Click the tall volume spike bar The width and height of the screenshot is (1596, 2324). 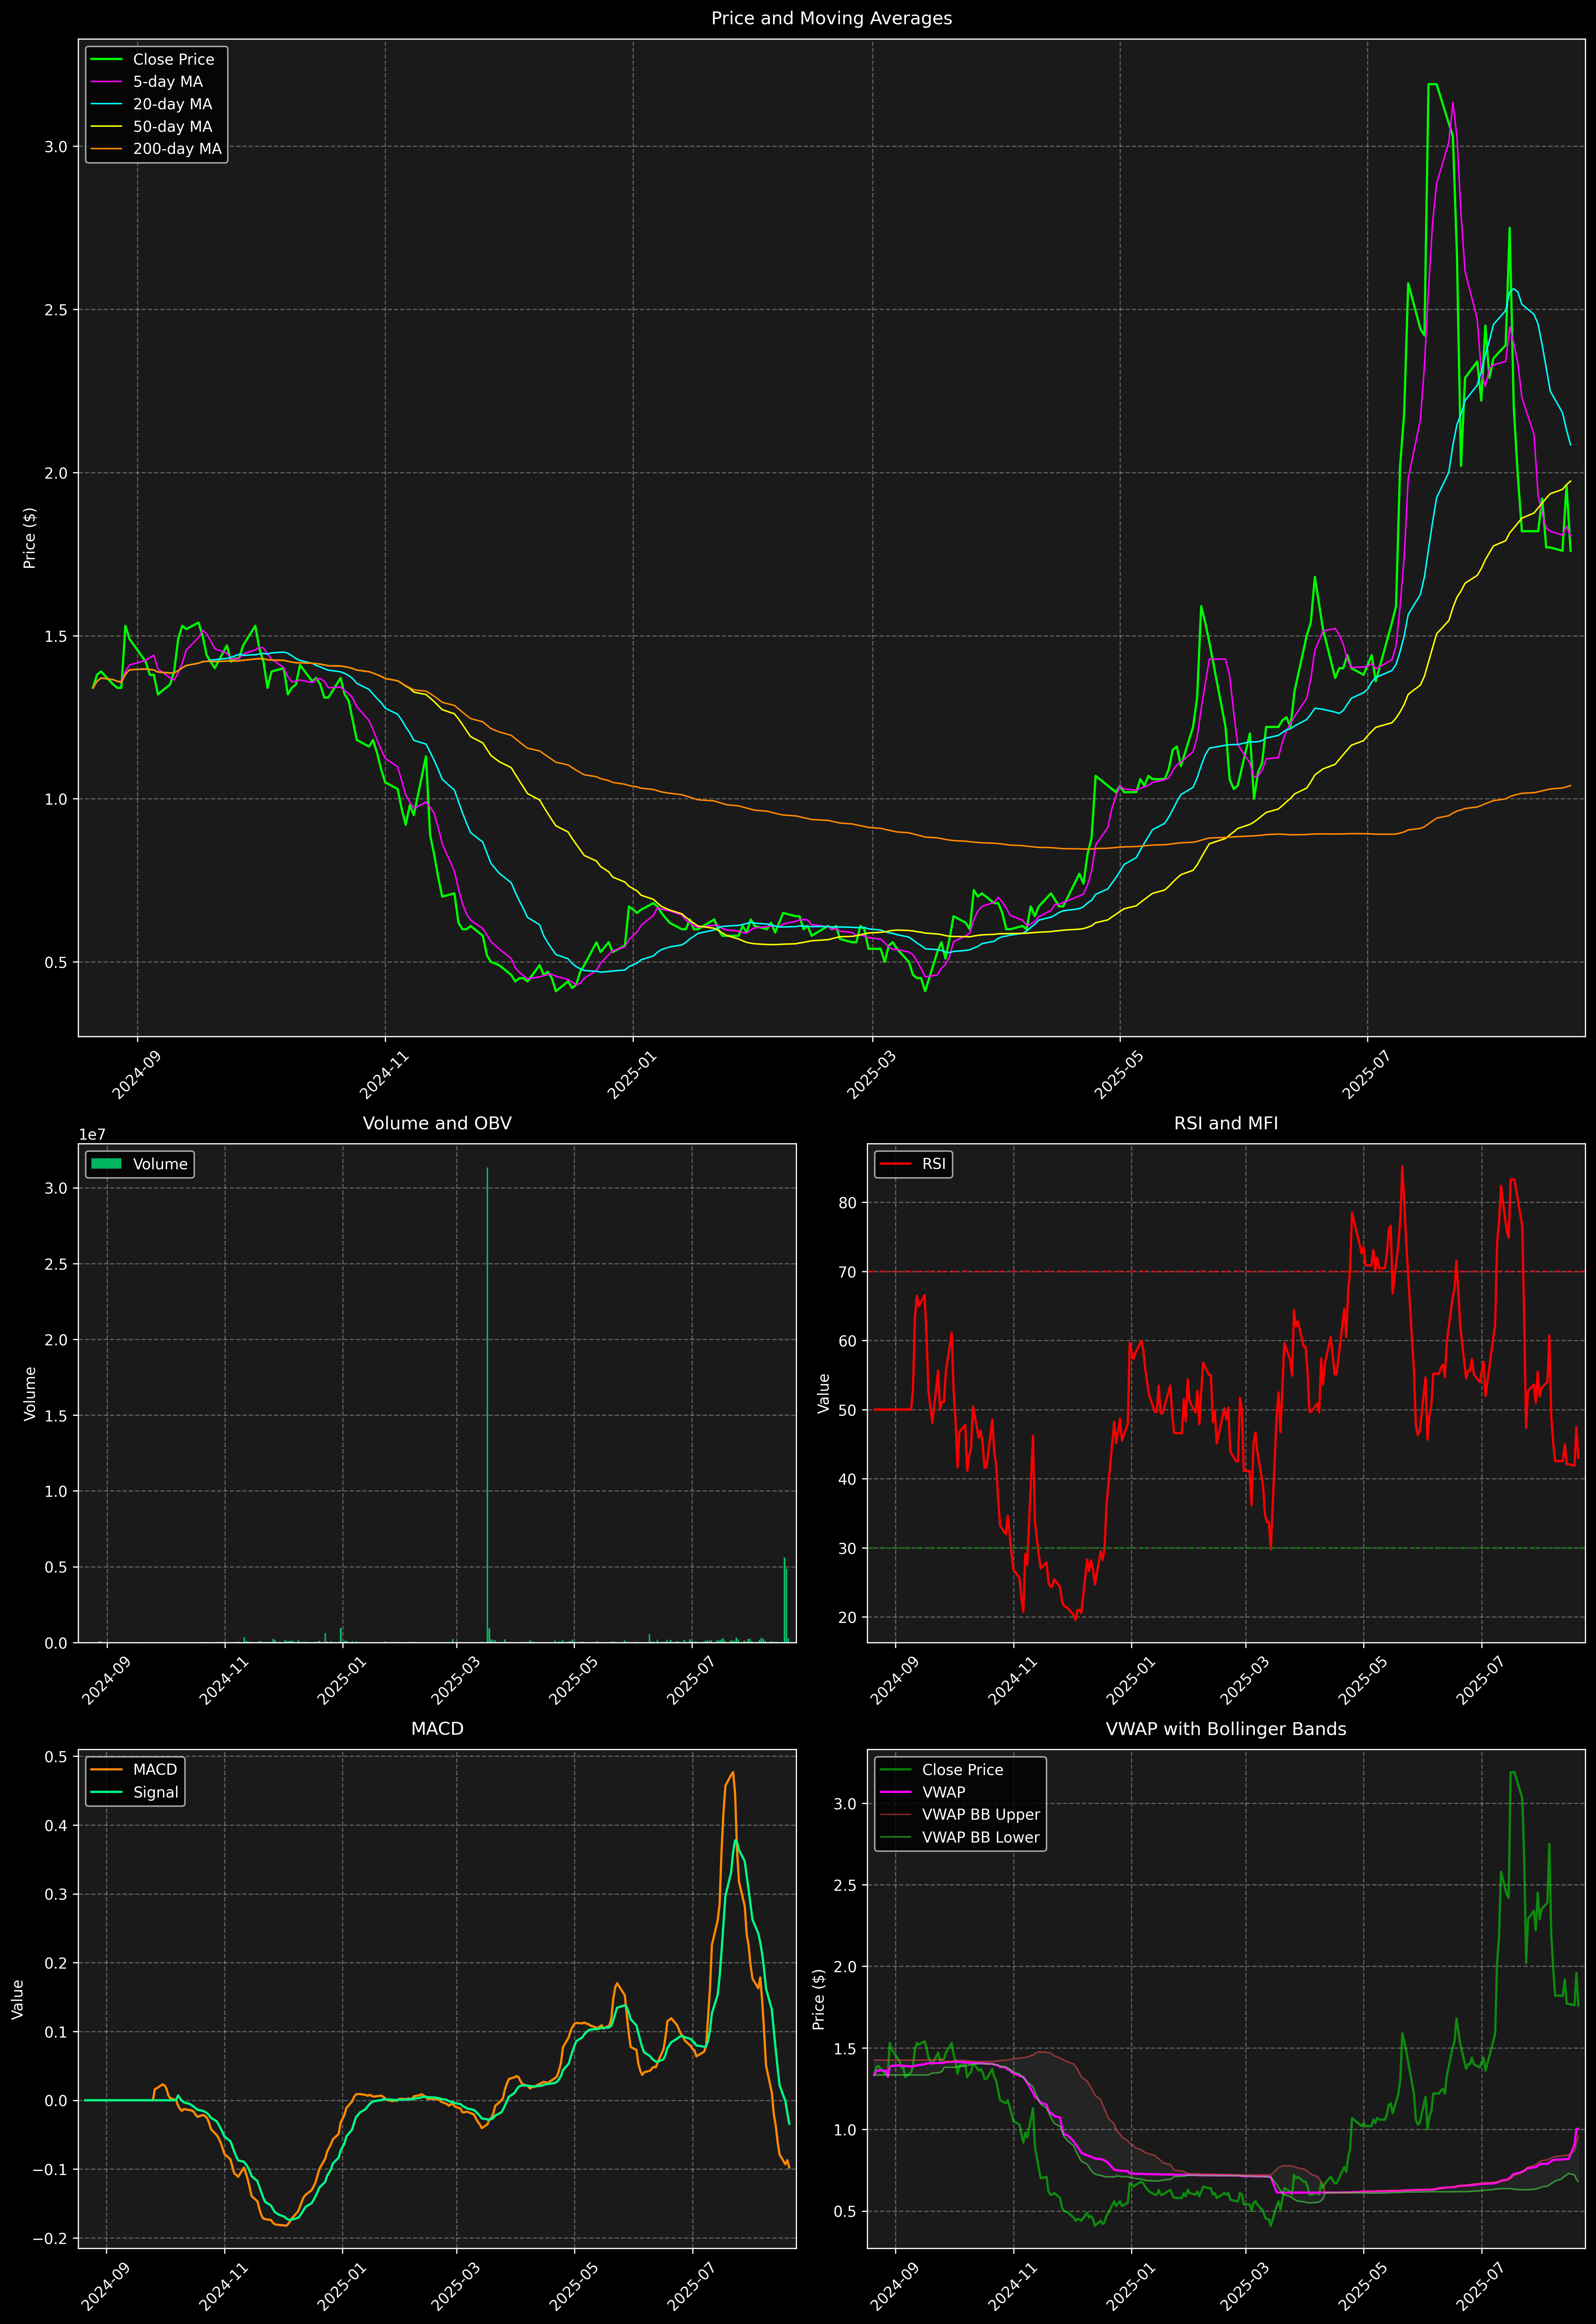coord(487,1400)
